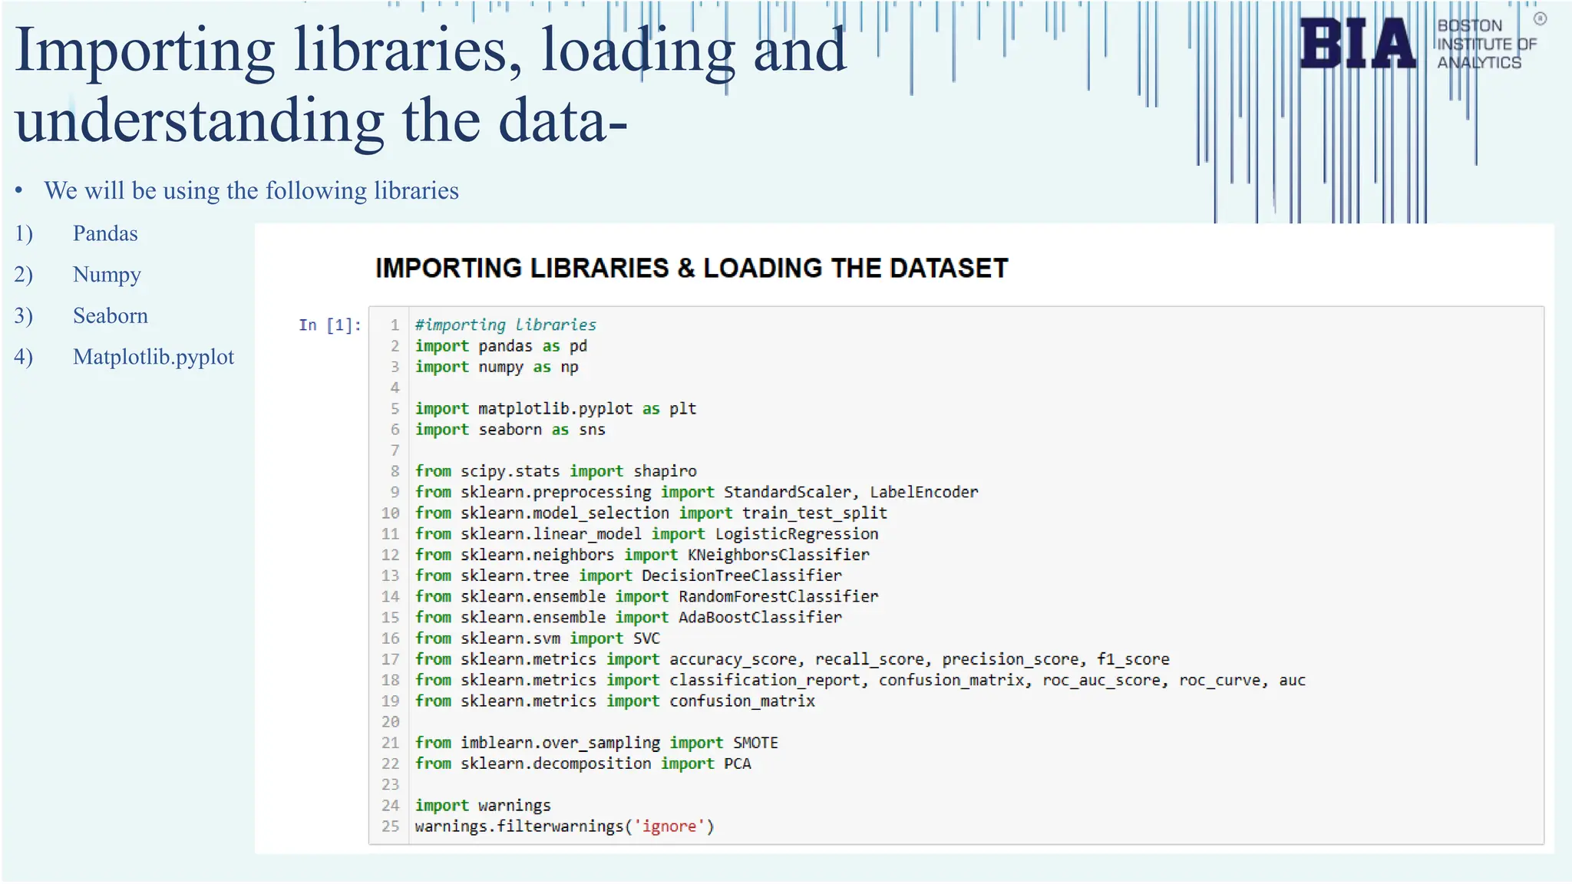Click the registered trademark symbol
Screen dimensions: 1572x884
(1539, 19)
